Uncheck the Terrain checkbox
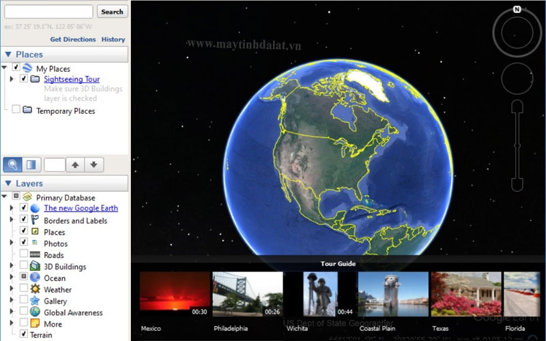 [x=24, y=333]
